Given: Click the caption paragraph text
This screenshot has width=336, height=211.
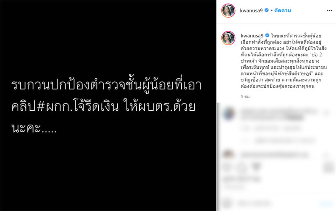Looking at the screenshot, I should click(x=283, y=61).
